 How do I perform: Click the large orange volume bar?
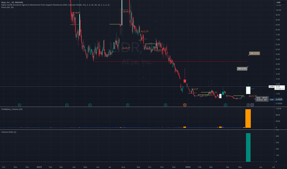[x=248, y=118]
